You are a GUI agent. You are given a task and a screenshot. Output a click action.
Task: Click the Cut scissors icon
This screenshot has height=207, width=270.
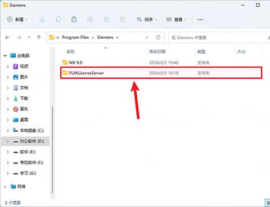click(x=42, y=19)
